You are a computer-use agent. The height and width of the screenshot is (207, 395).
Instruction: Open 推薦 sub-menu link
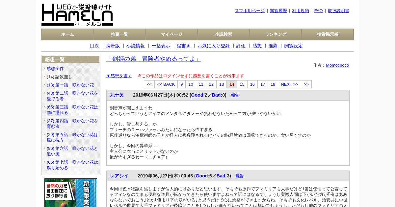coord(273,46)
